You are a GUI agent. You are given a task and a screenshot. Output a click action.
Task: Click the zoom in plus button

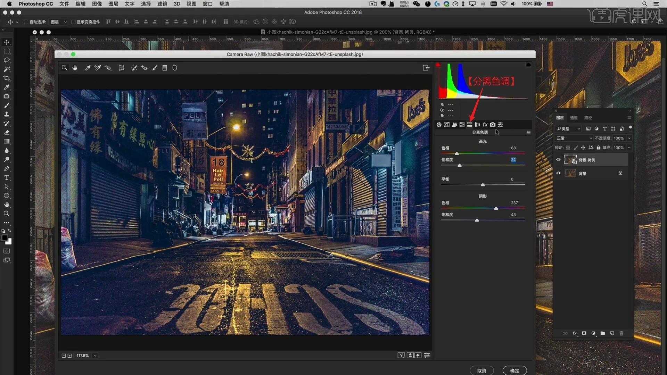click(x=69, y=356)
